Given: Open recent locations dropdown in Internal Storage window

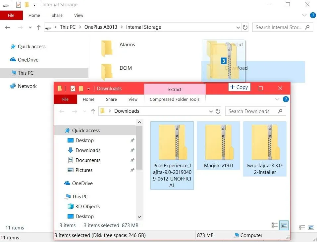Looking at the screenshot, I should [x=30, y=27].
